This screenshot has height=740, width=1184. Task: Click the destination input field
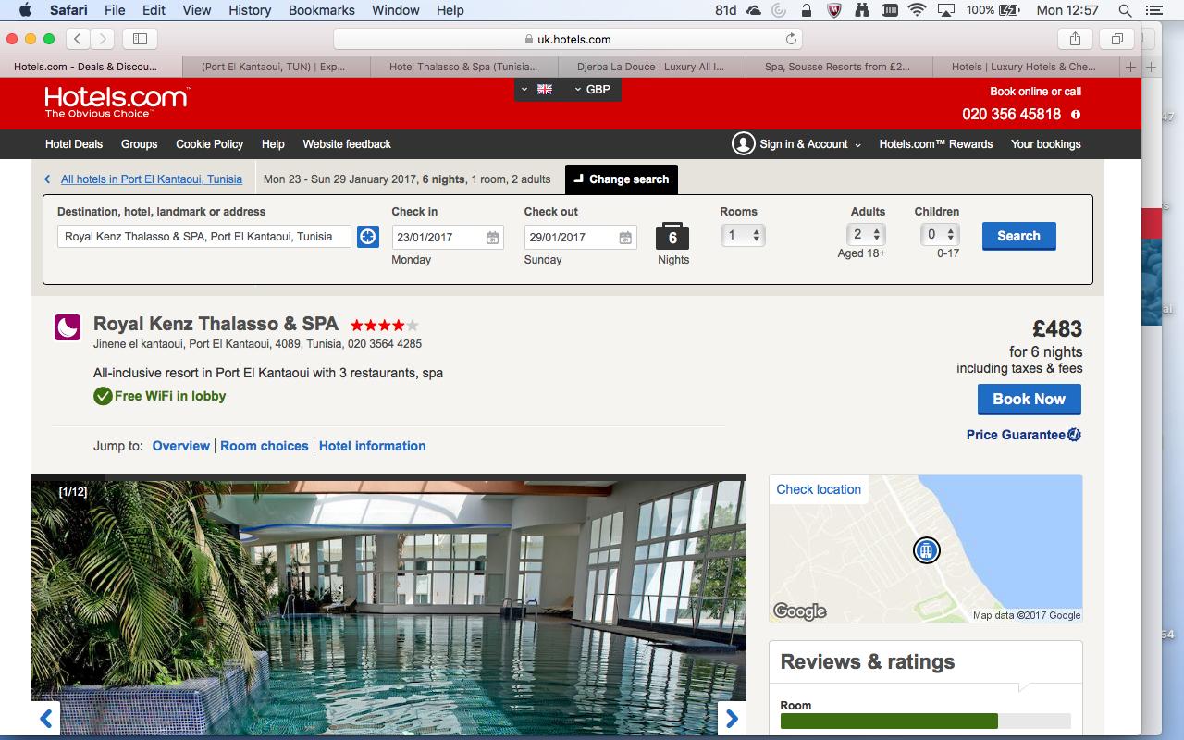(204, 237)
